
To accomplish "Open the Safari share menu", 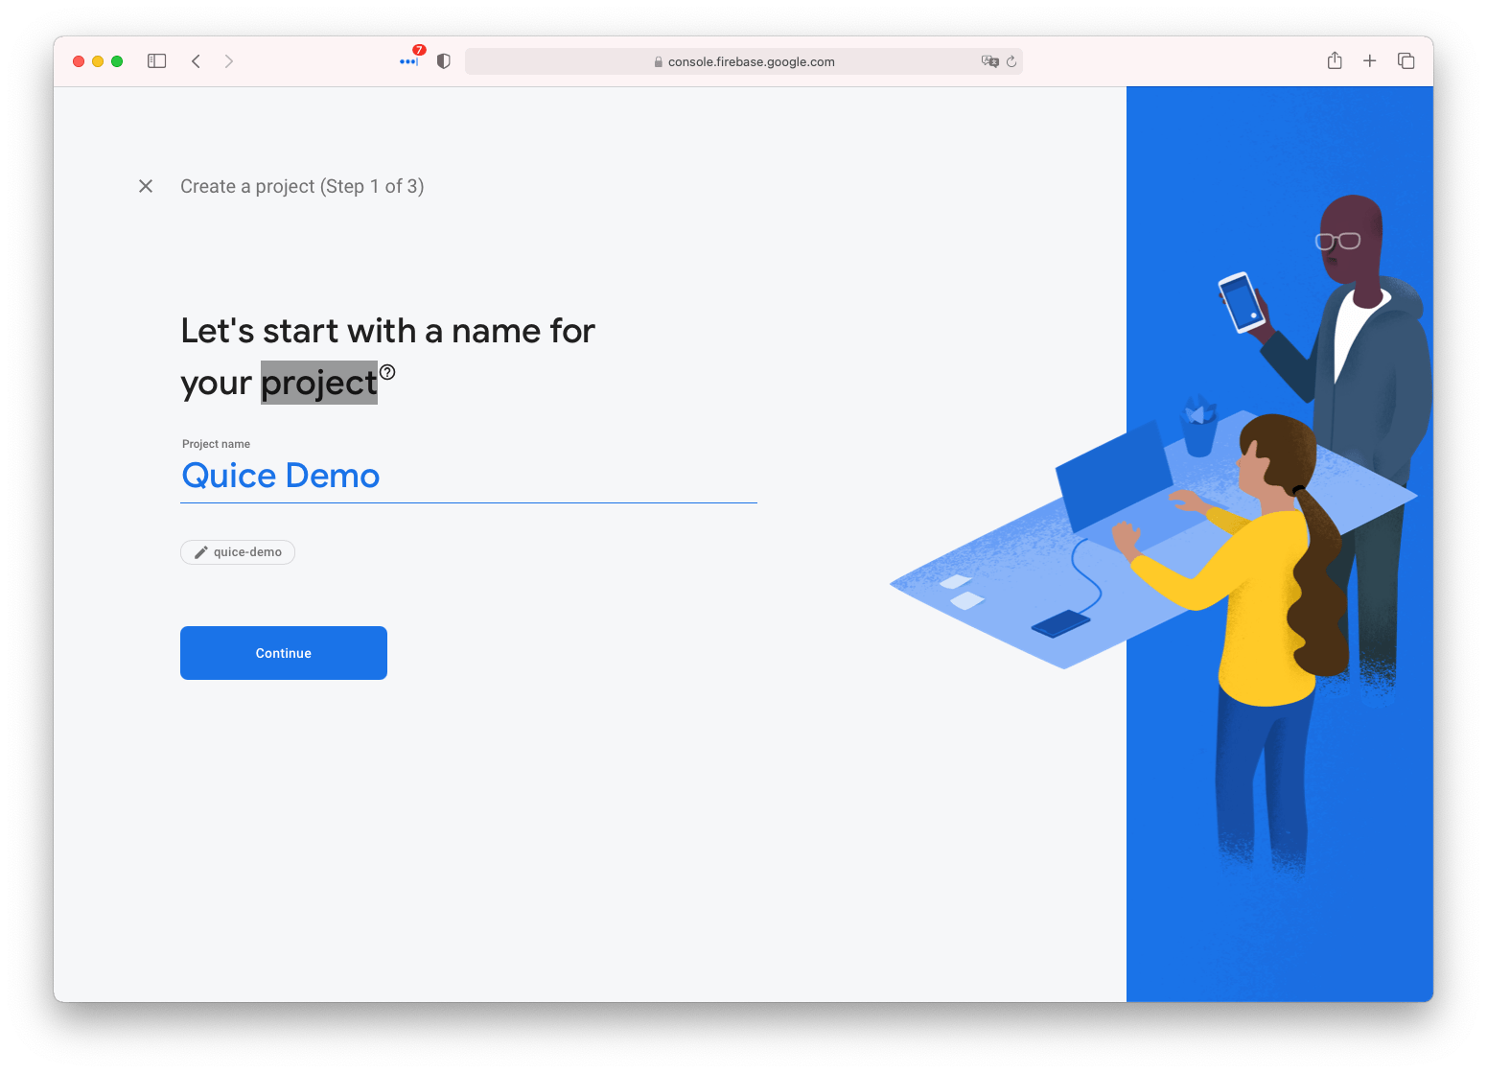I will [x=1335, y=60].
